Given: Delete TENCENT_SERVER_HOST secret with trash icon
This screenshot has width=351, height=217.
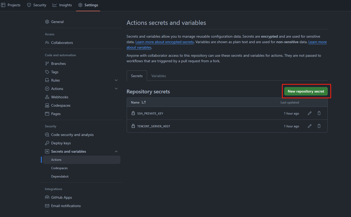Looking at the screenshot, I should [319, 126].
